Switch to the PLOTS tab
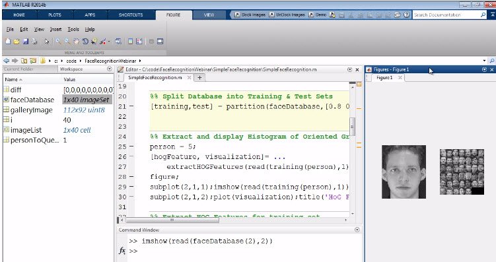The width and height of the screenshot is (496, 262). point(55,15)
